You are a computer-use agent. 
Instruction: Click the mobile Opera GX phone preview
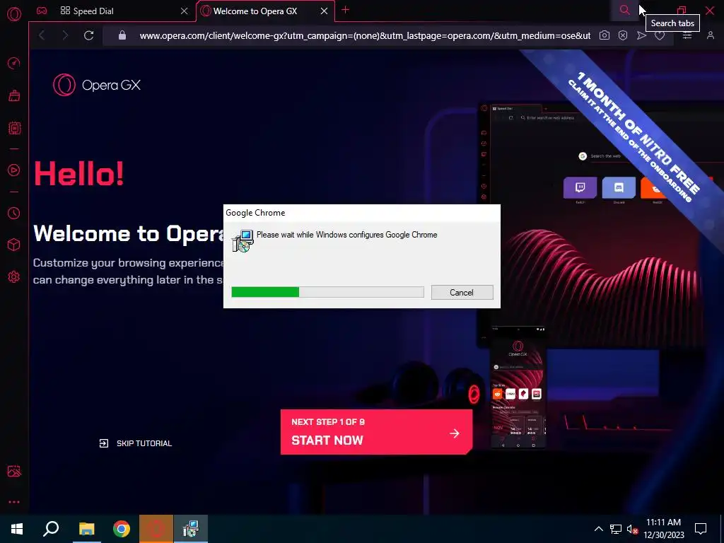(518, 387)
